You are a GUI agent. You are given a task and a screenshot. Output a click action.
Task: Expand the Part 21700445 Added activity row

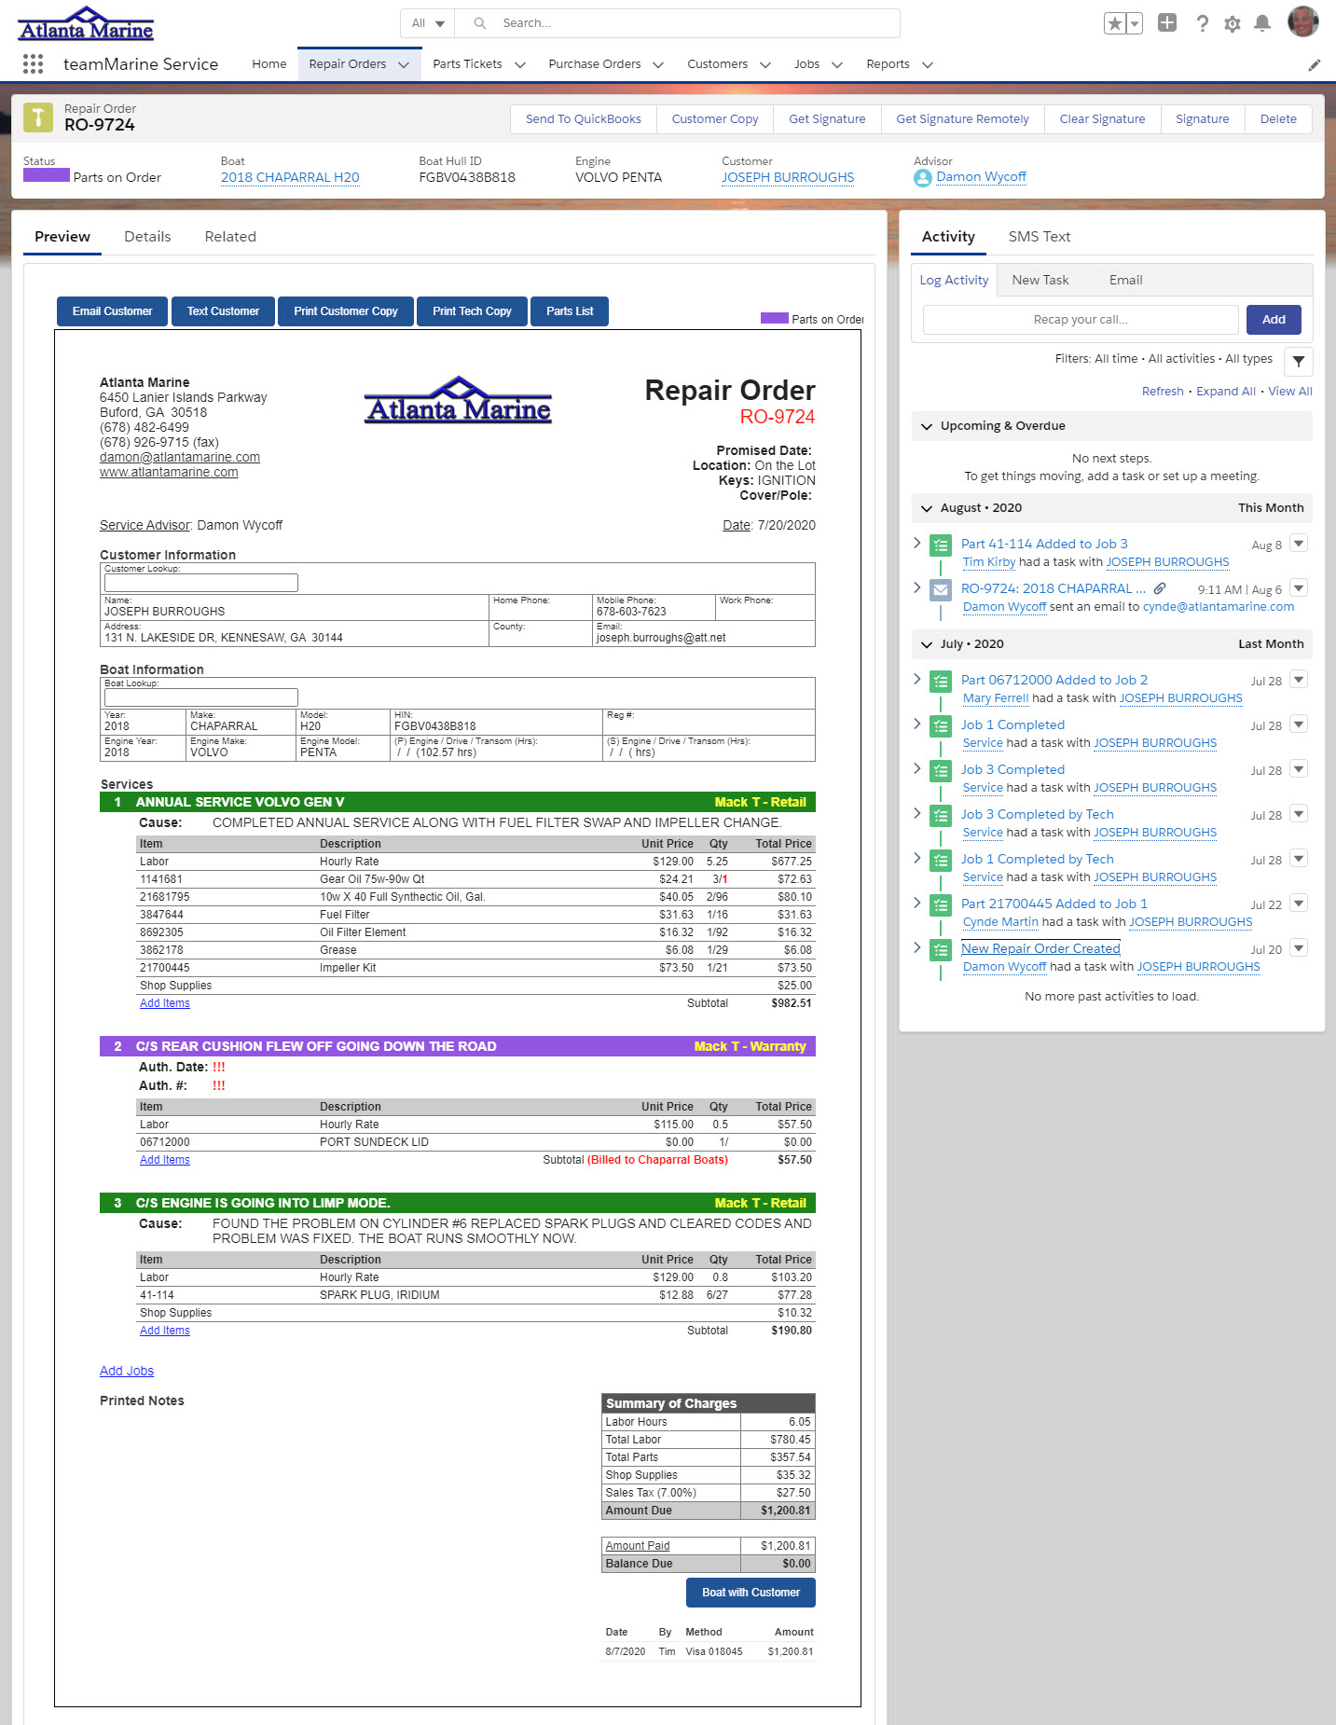point(917,903)
